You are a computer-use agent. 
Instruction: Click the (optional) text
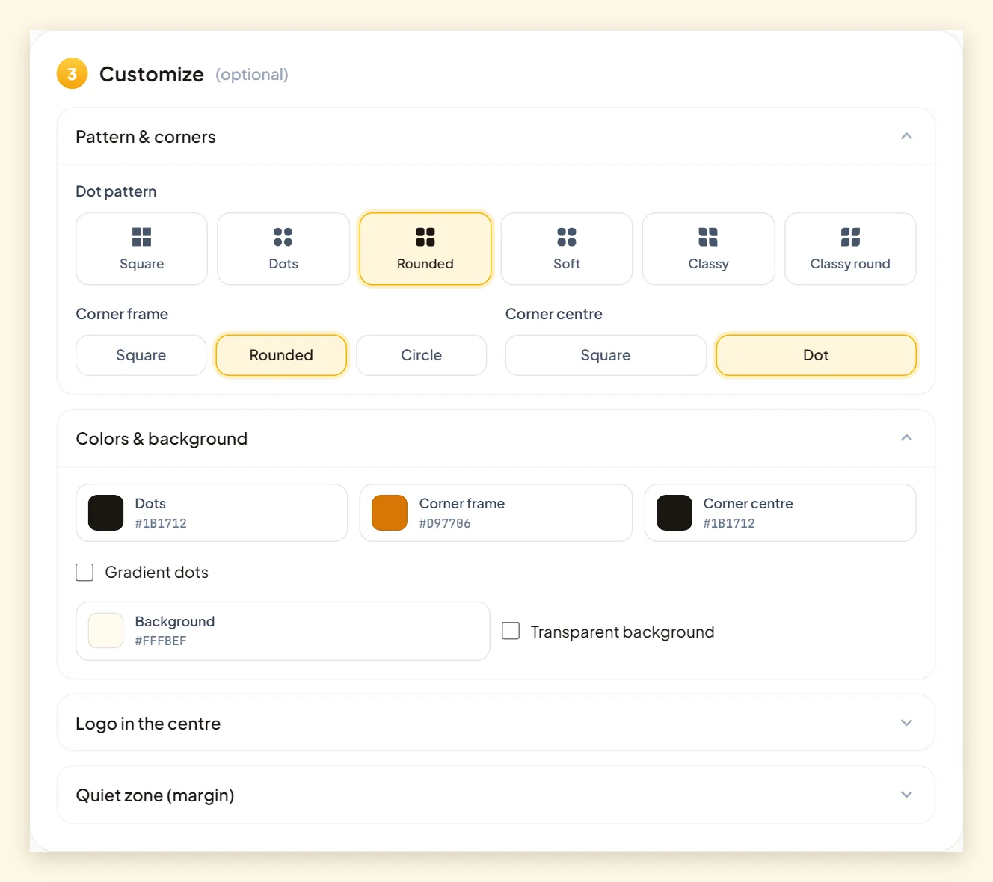[252, 75]
